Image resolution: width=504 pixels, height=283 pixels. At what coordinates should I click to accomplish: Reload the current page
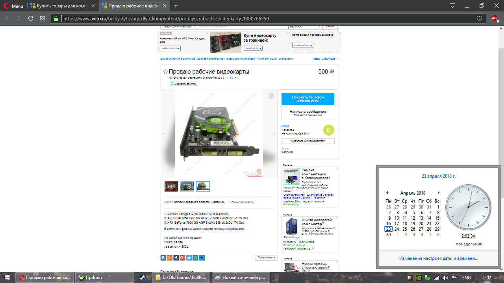[31, 18]
